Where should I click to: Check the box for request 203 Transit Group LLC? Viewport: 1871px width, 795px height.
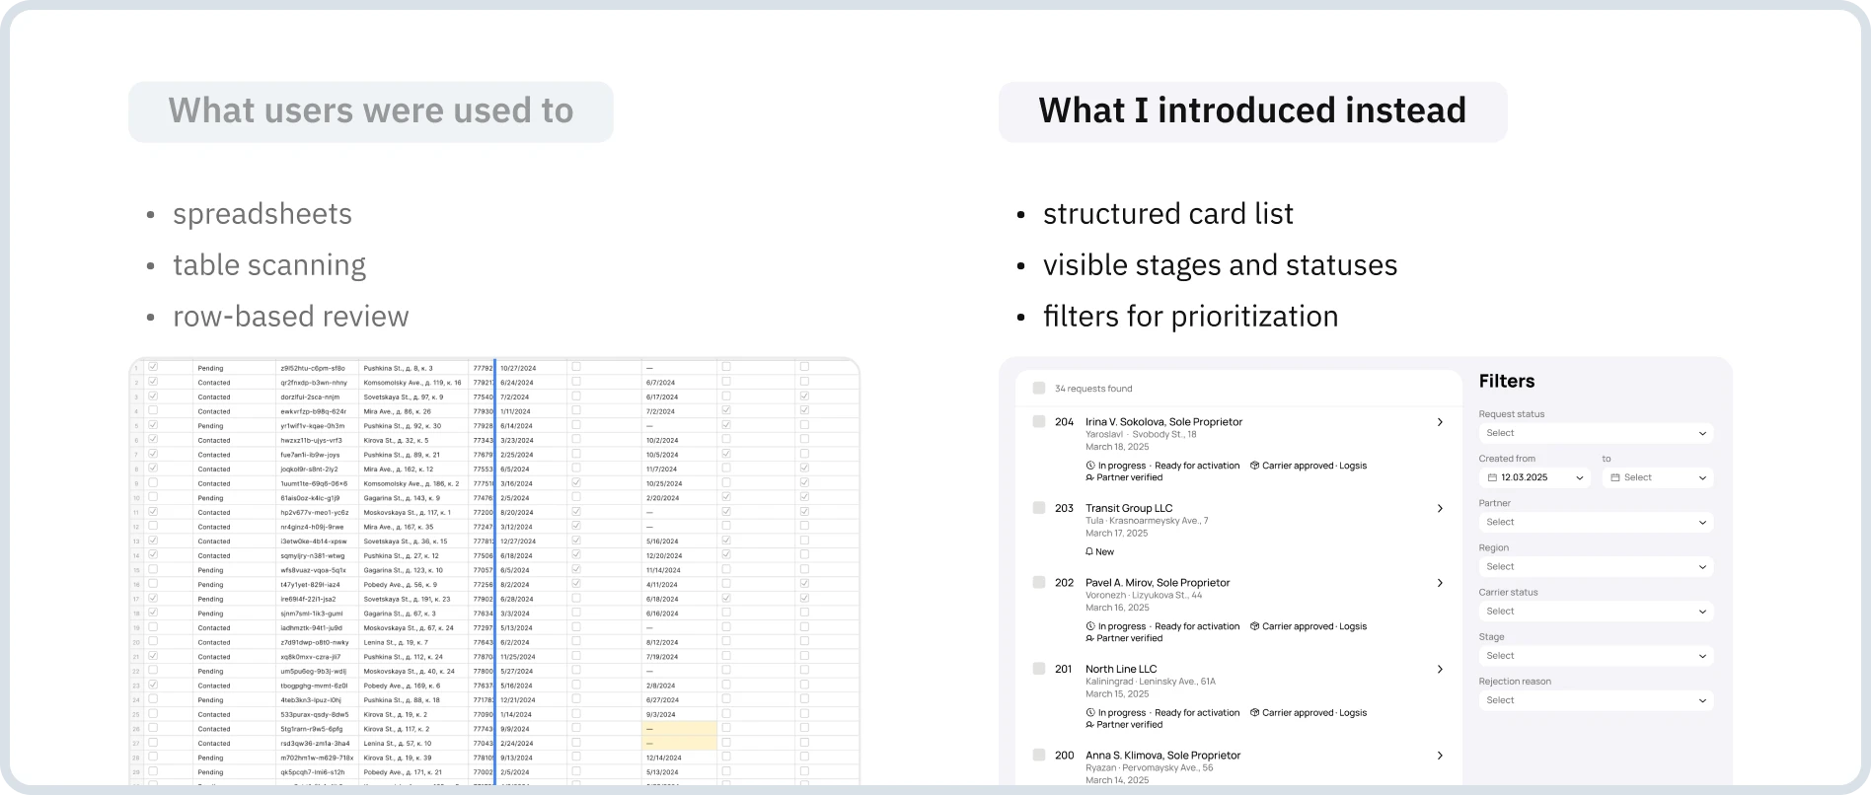pyautogui.click(x=1039, y=508)
